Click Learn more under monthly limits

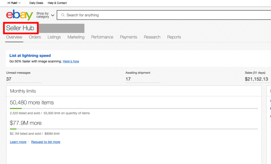pos(18,142)
